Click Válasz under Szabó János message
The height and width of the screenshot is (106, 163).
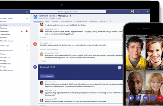tap(43, 38)
